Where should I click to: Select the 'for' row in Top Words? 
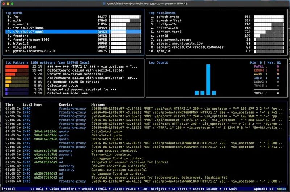tap(73, 17)
